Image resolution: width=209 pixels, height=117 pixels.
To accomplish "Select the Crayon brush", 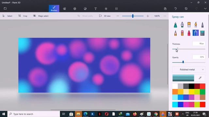I will (189, 33).
